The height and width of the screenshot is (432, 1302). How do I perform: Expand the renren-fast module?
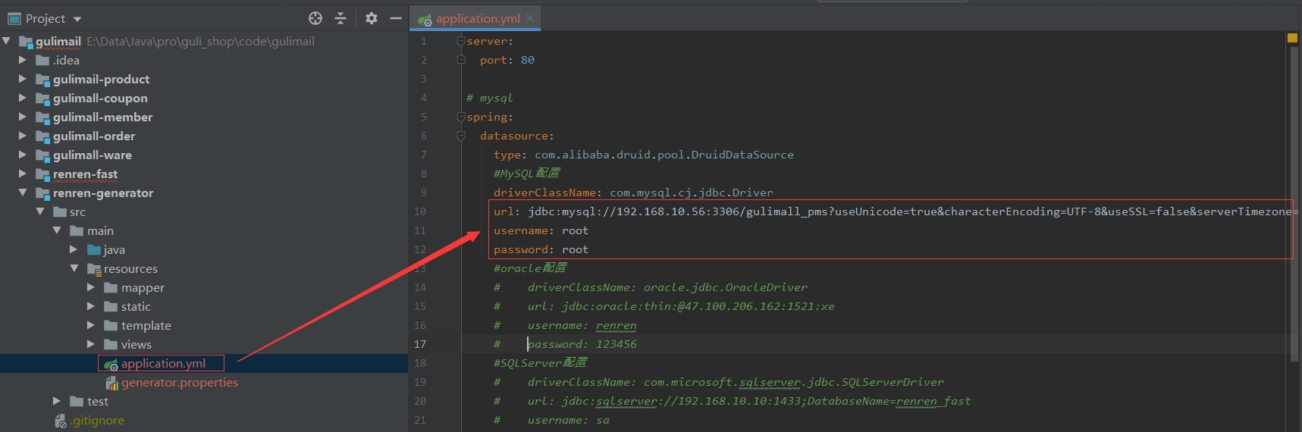(23, 174)
